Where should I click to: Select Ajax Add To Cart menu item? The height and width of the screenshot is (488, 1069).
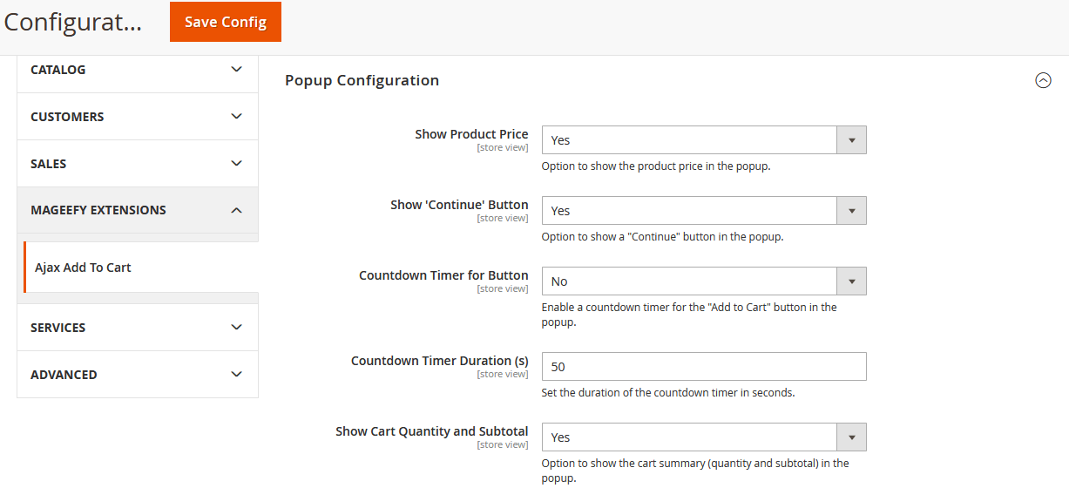point(83,268)
